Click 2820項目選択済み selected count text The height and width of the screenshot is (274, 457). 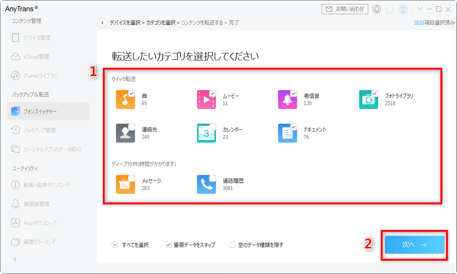(434, 23)
